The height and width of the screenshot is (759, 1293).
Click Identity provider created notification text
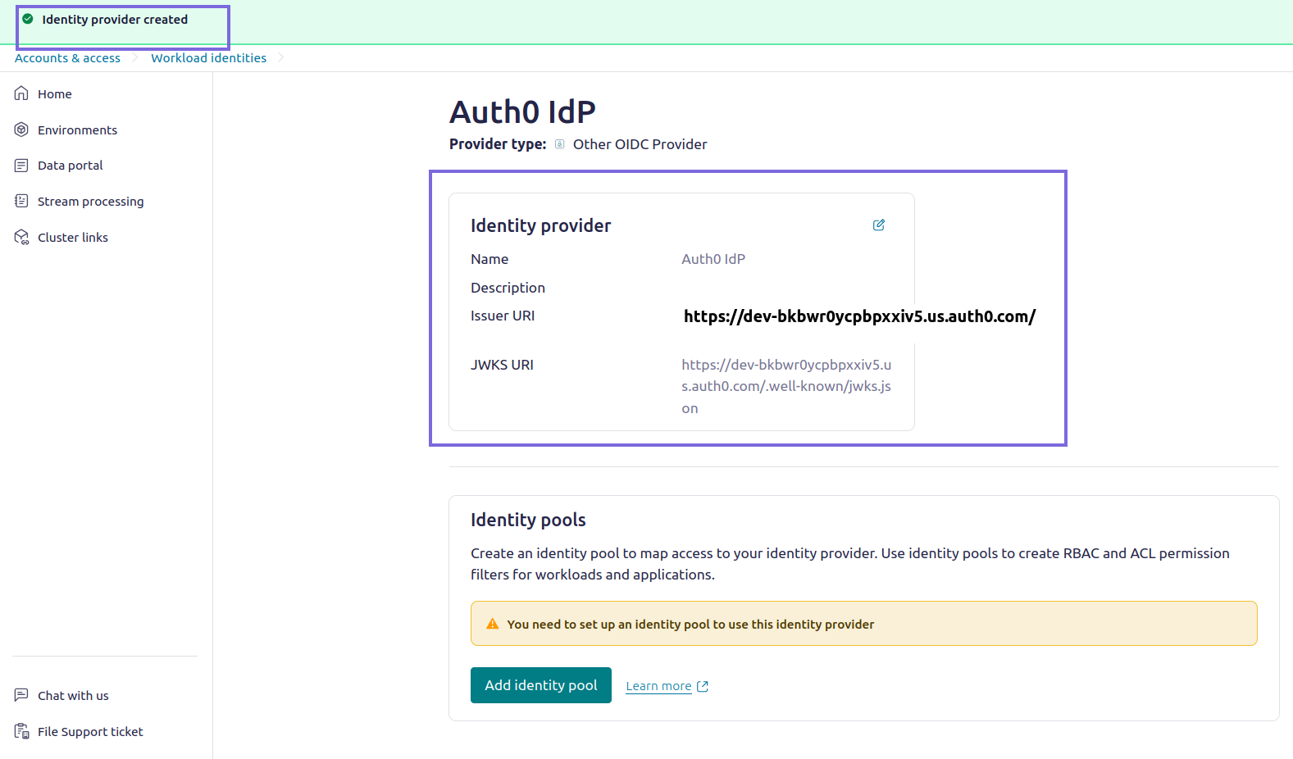tap(115, 19)
